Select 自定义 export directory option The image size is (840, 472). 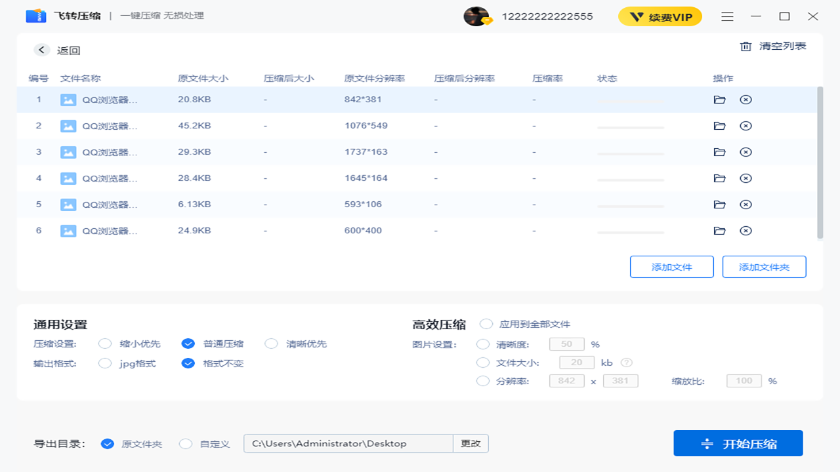[x=186, y=444]
